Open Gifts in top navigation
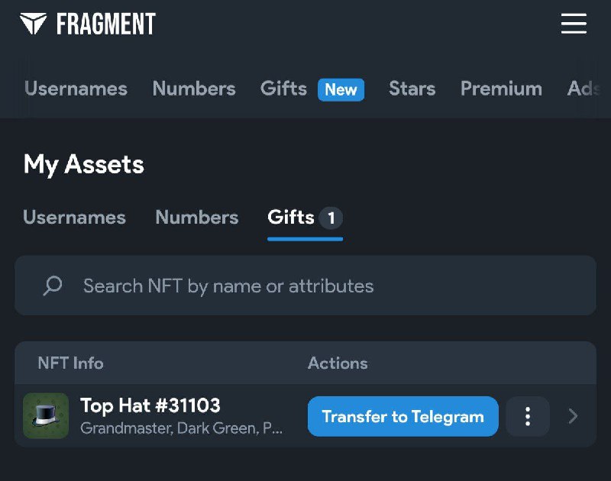Screen dimensions: 611x481 (x=283, y=89)
